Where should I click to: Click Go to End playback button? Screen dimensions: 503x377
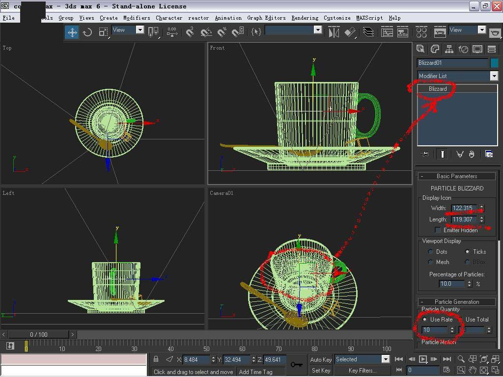click(x=447, y=359)
